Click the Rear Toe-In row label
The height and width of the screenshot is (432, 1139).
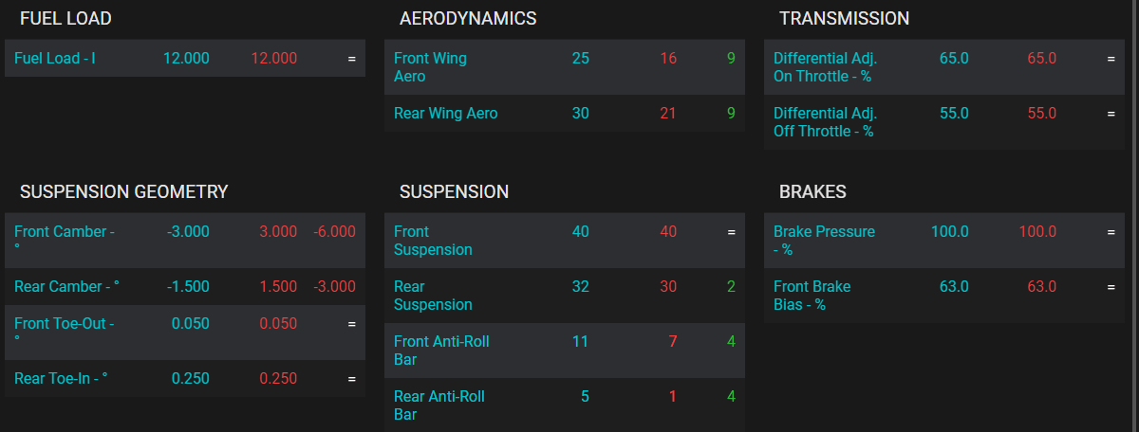[x=61, y=378]
